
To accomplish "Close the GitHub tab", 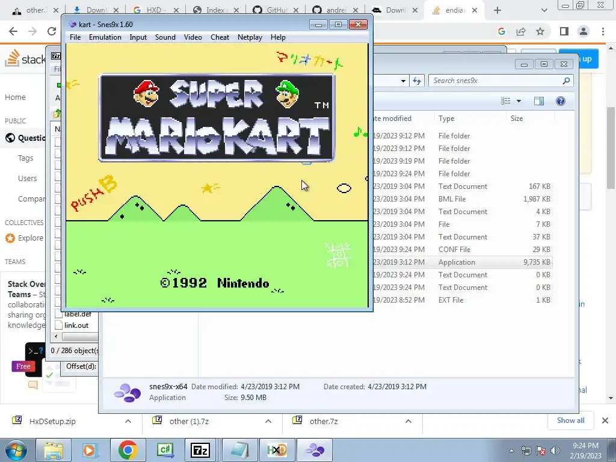I will tap(296, 10).
